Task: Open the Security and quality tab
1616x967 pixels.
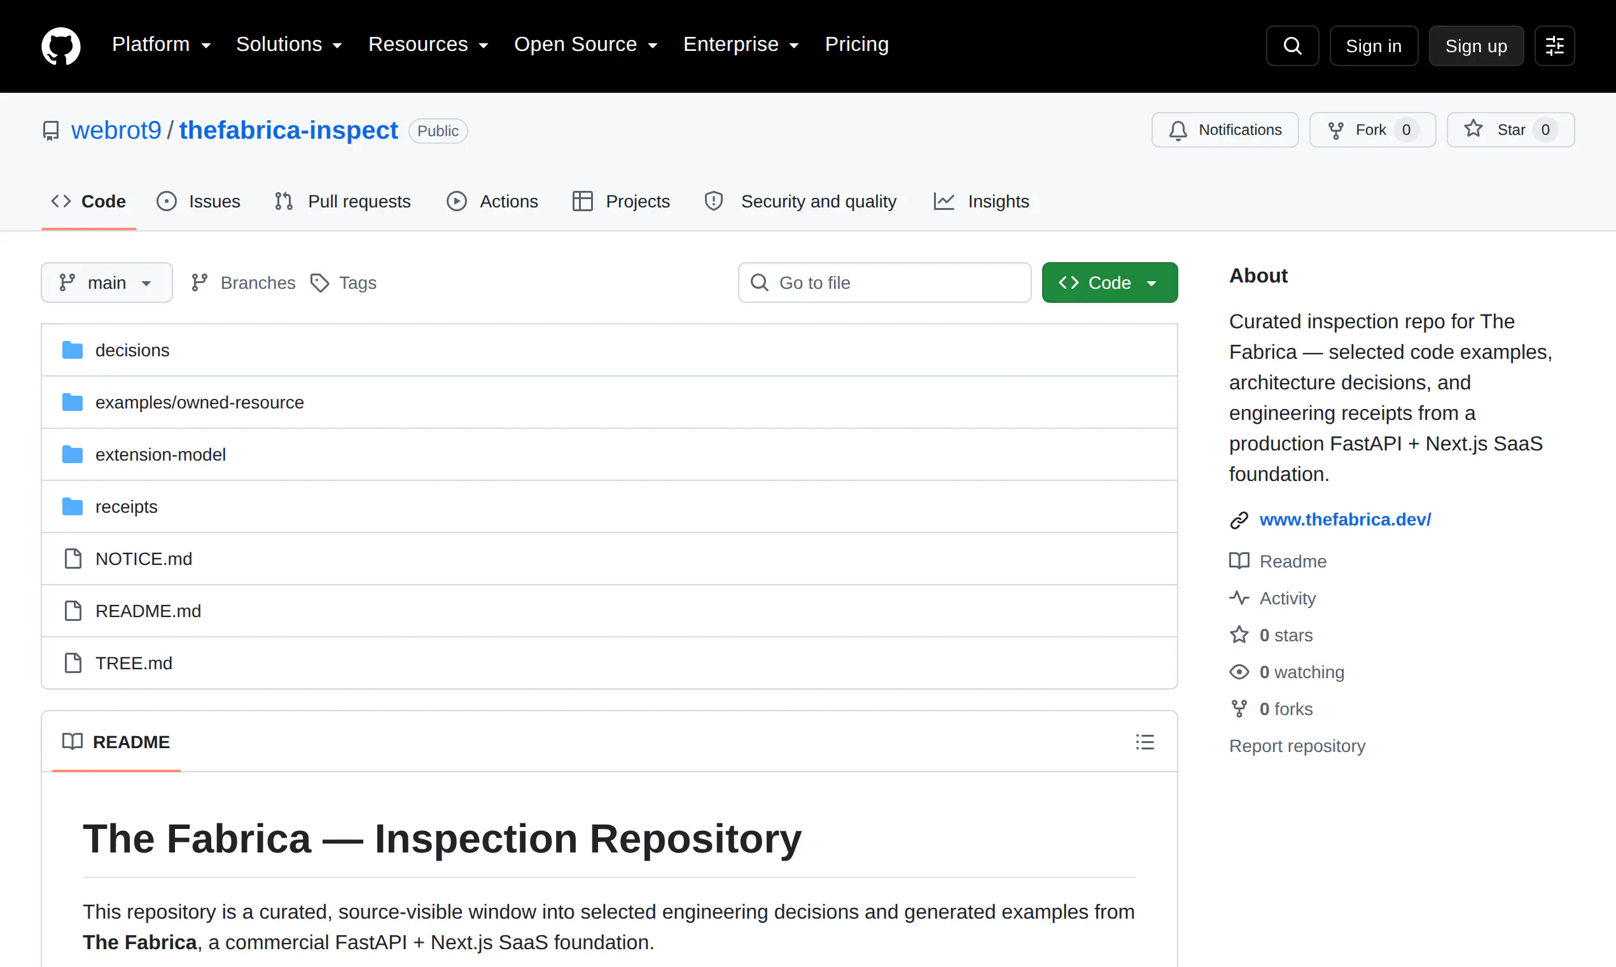Action: click(801, 201)
